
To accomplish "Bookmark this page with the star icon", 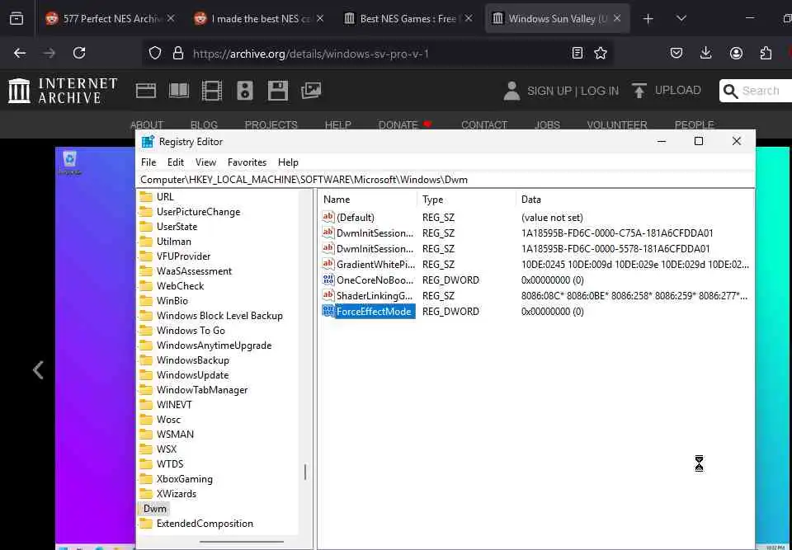I will click(601, 53).
